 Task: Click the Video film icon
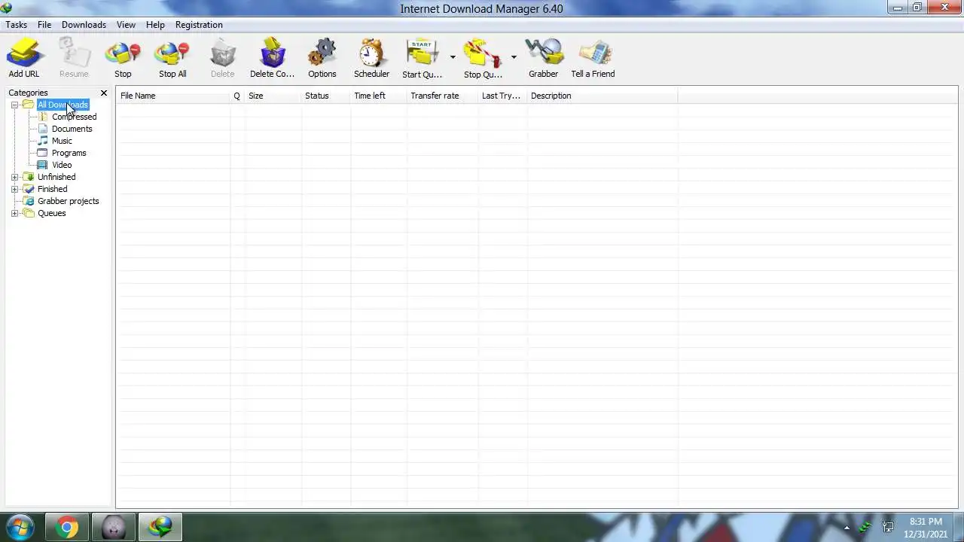click(43, 165)
